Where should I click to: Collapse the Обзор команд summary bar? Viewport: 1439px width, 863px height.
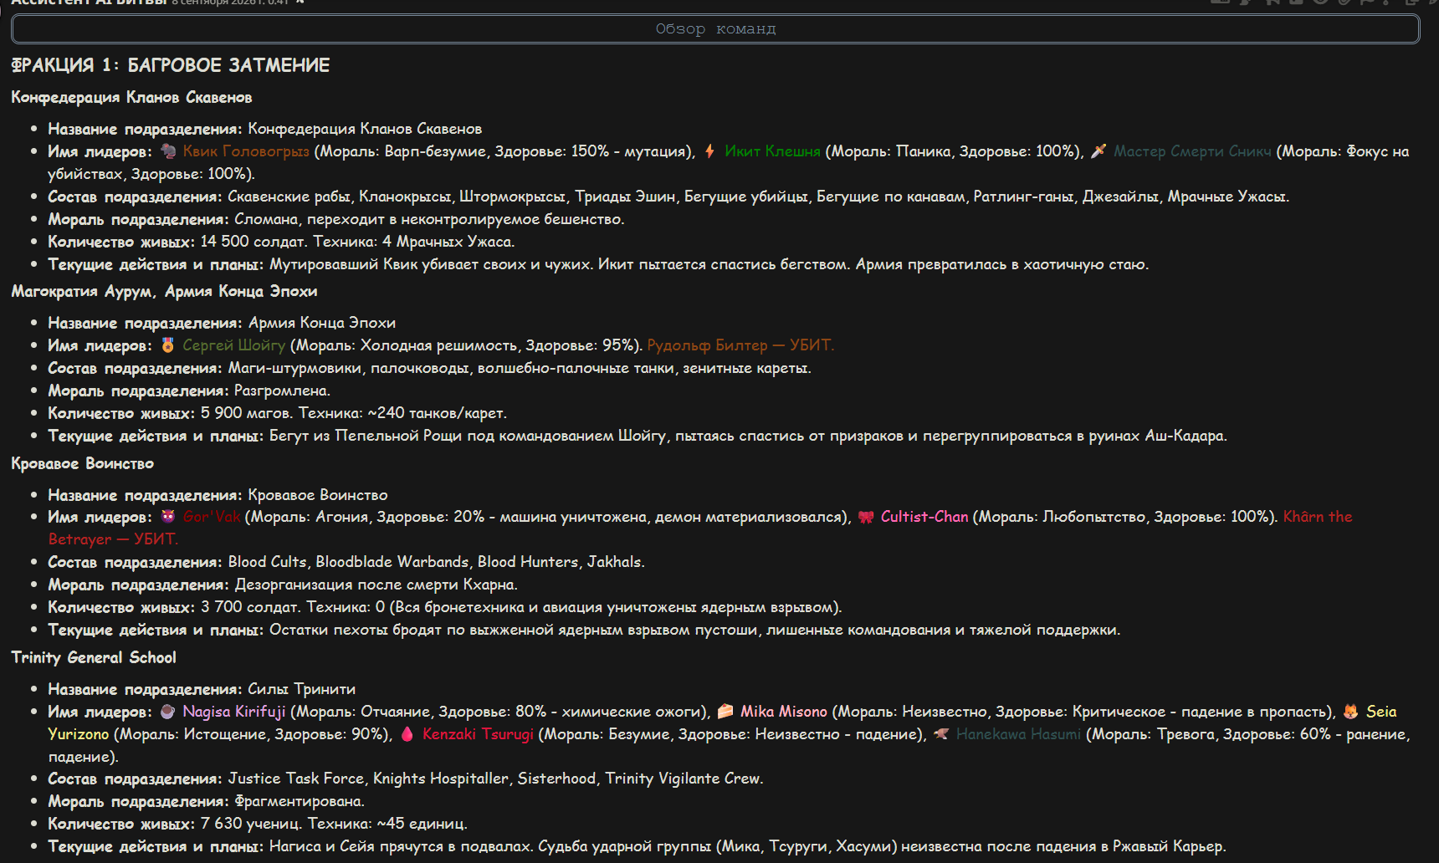715,29
